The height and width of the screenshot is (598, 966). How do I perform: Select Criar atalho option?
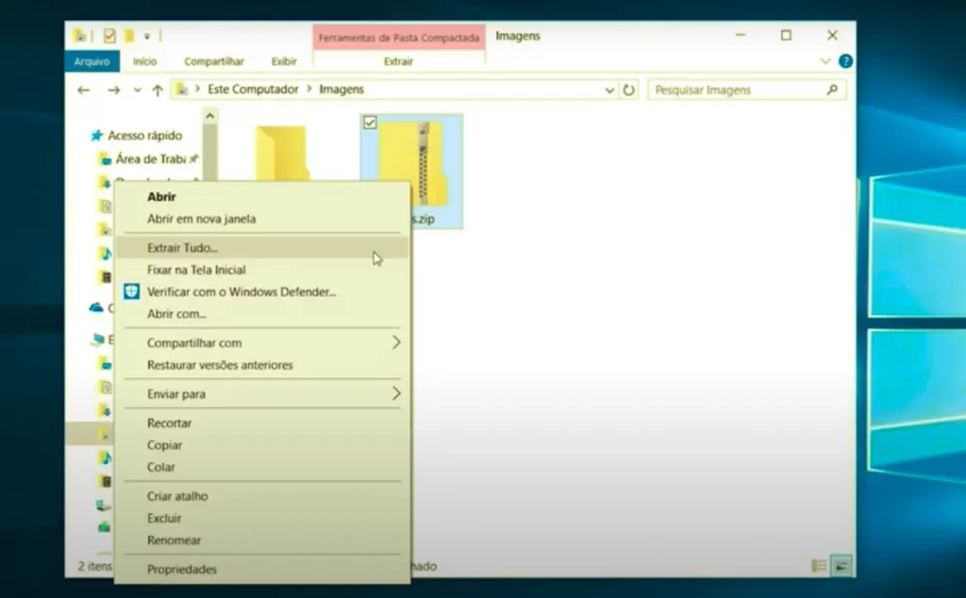click(x=177, y=496)
